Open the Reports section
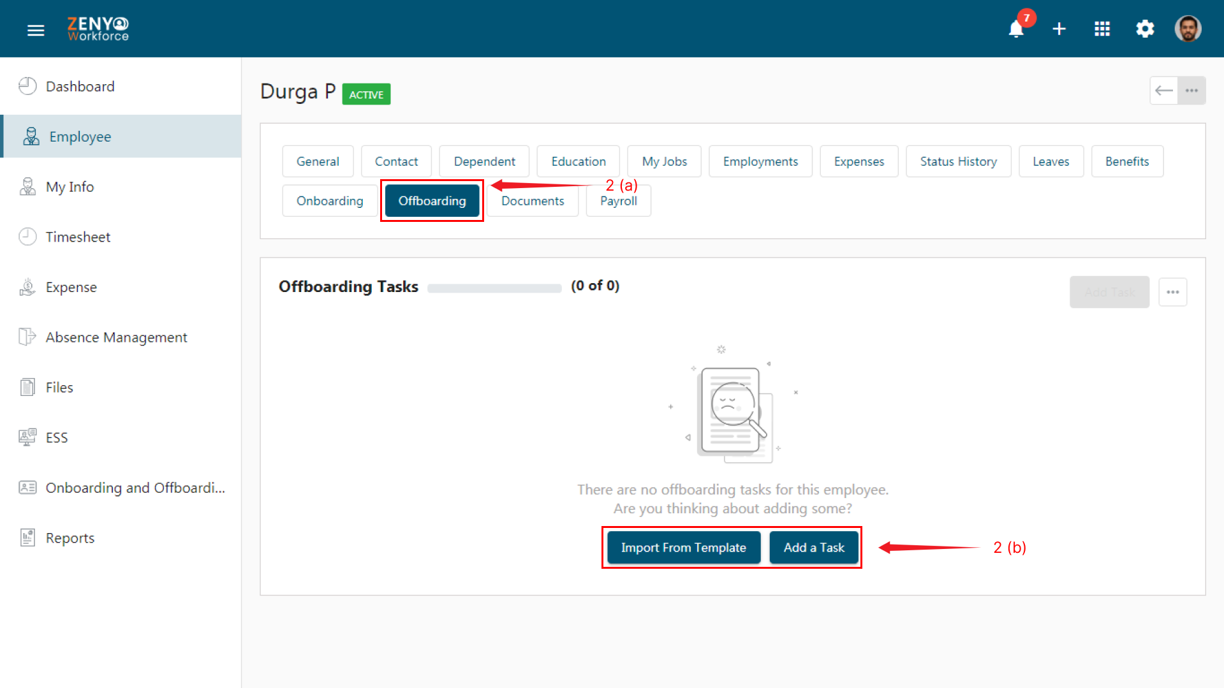Viewport: 1224px width, 688px height. click(121, 538)
